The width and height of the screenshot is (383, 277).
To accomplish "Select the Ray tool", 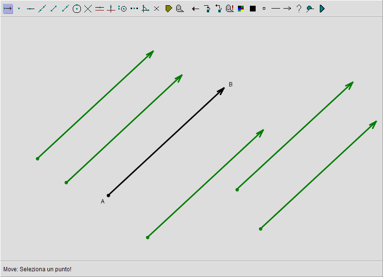I will click(x=65, y=9).
